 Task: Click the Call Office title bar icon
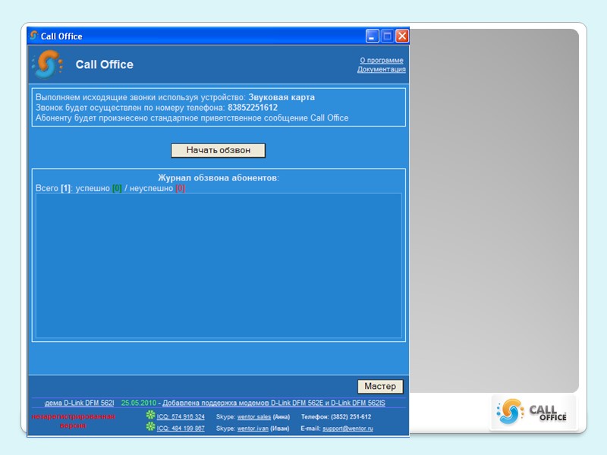[34, 36]
